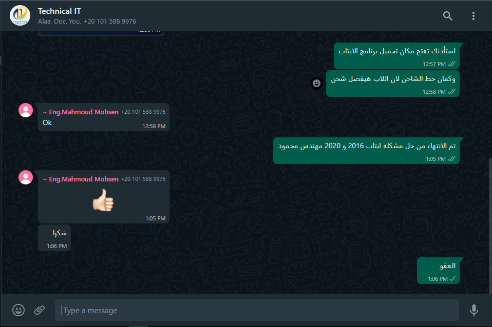Click the thumbs up emoji message

point(104,200)
